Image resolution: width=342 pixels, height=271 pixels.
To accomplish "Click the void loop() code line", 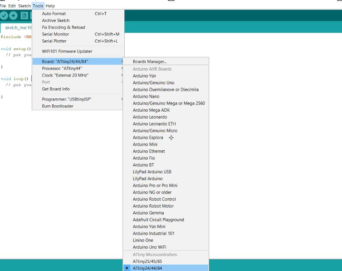I will click(15, 79).
